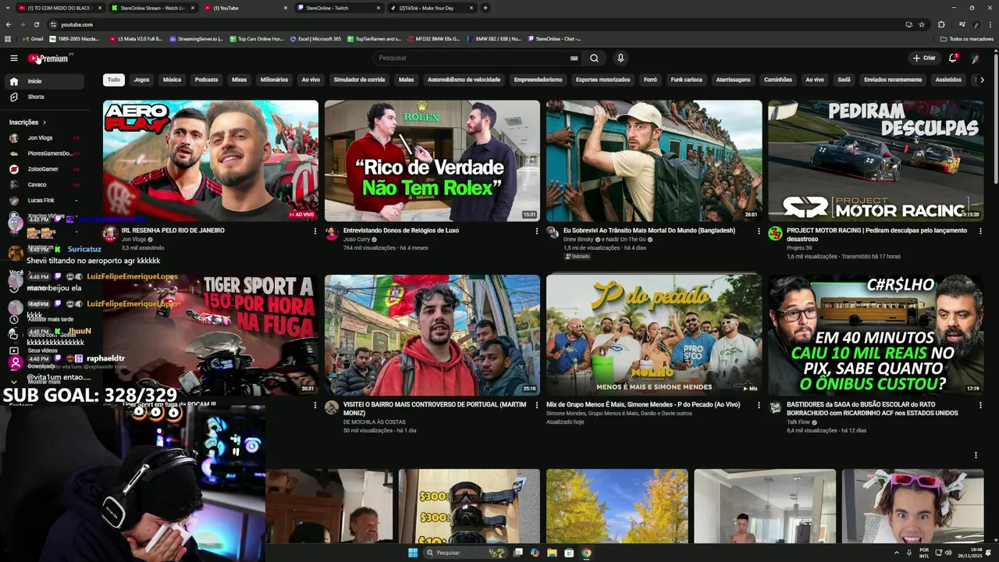Open the StreamingServer.io bookmark
The image size is (999, 562).
click(196, 38)
